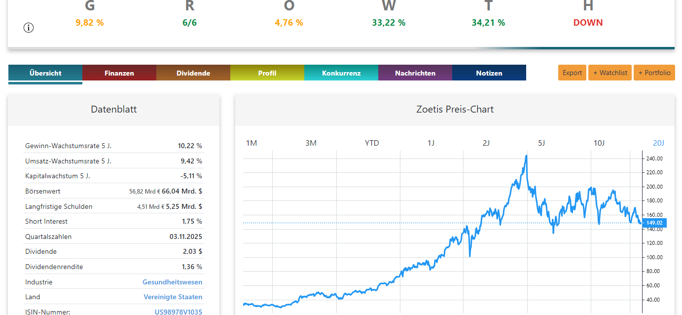Switch chart to 5J range
682x315 pixels.
(x=541, y=143)
